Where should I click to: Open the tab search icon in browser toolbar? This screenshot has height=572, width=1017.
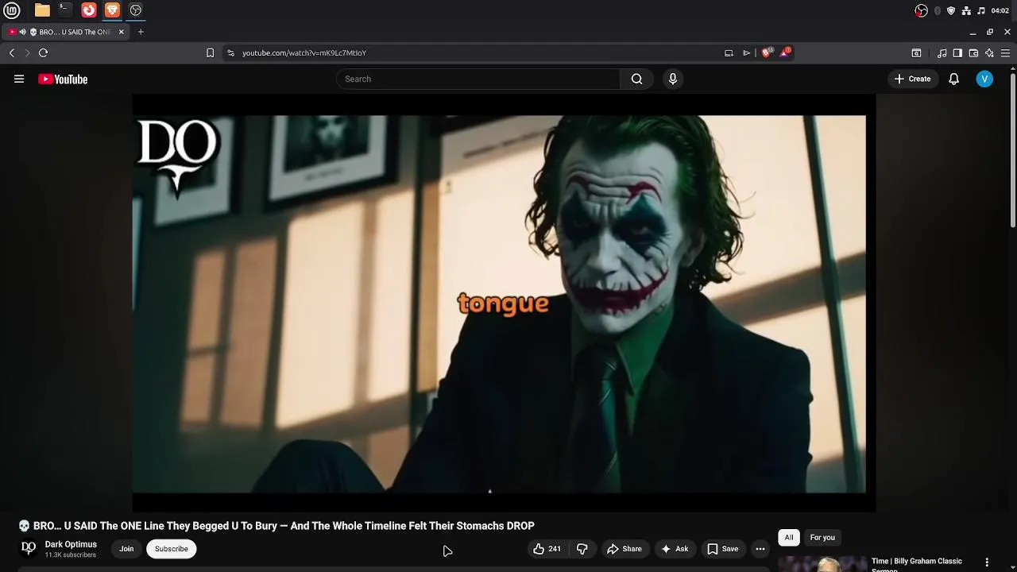[x=916, y=52]
